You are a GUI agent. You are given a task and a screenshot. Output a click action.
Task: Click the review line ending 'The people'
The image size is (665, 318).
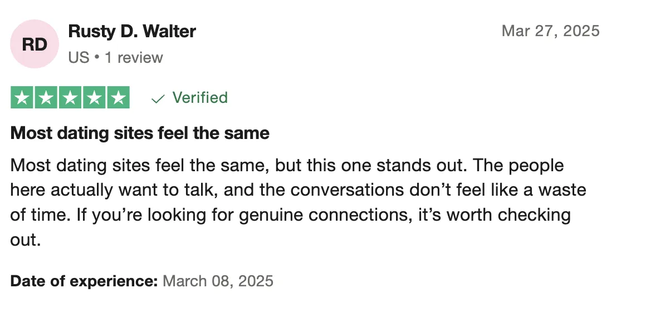coord(287,166)
